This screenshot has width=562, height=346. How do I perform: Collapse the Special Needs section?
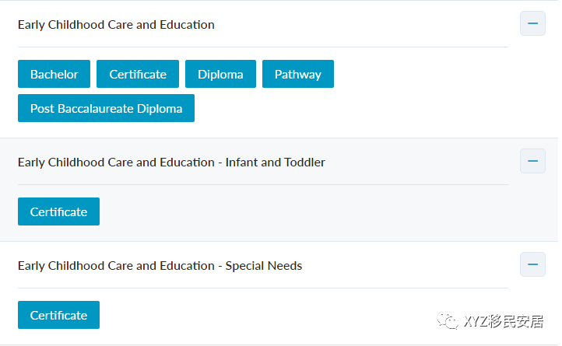coord(532,265)
